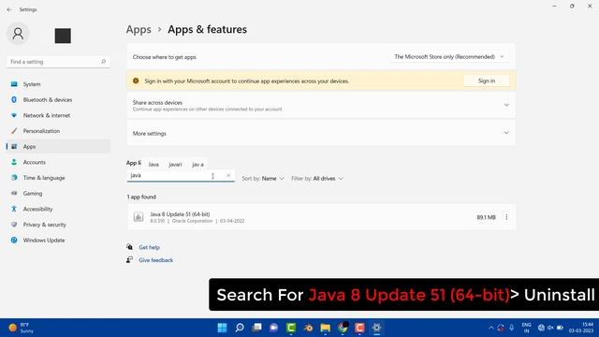Open taskbar Search
Viewport: 599px width, 337px height.
coord(240,328)
